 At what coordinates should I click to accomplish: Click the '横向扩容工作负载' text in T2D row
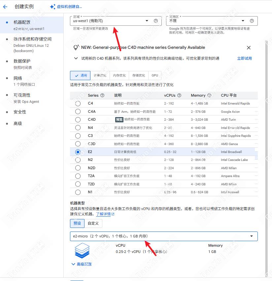[127, 184]
